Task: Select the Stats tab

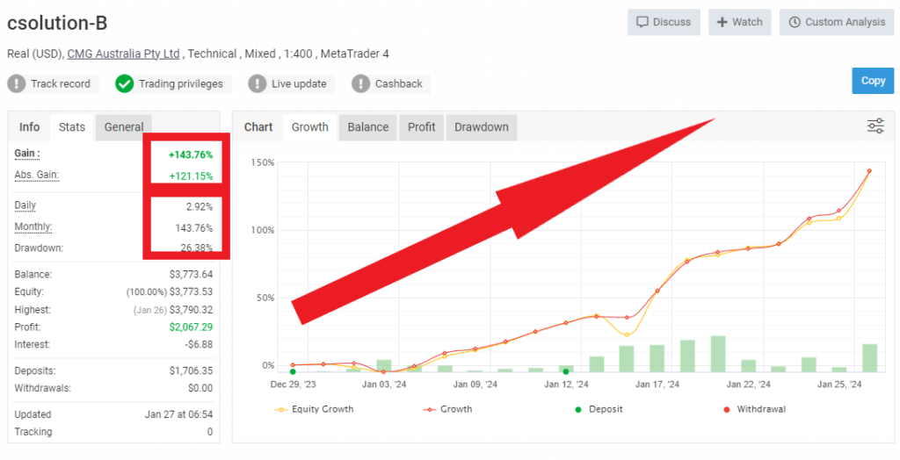Action: (72, 126)
